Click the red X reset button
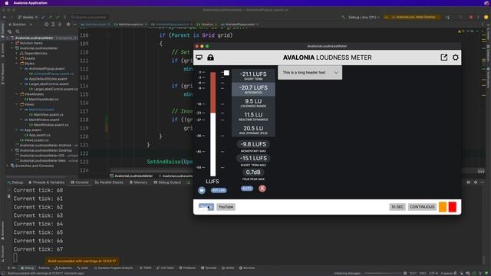491x276 pixels. (x=262, y=189)
